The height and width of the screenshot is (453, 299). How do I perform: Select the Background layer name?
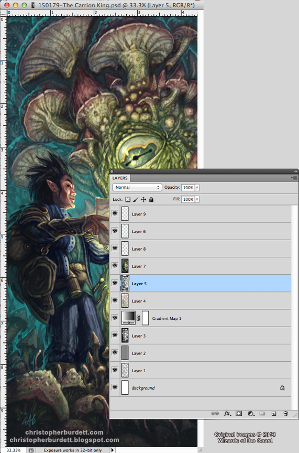[143, 388]
